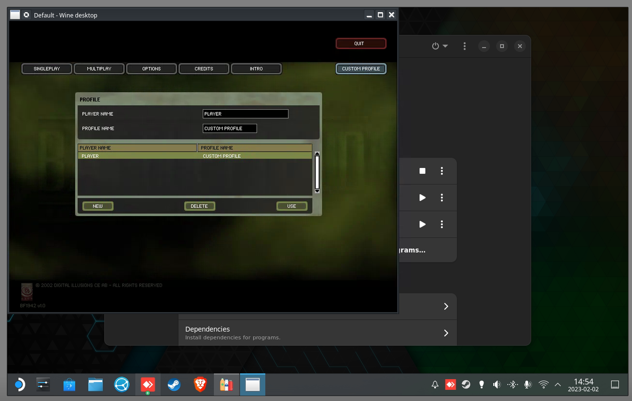Click the pin icon on Wine desktop titlebar
The height and width of the screenshot is (401, 632).
[27, 15]
